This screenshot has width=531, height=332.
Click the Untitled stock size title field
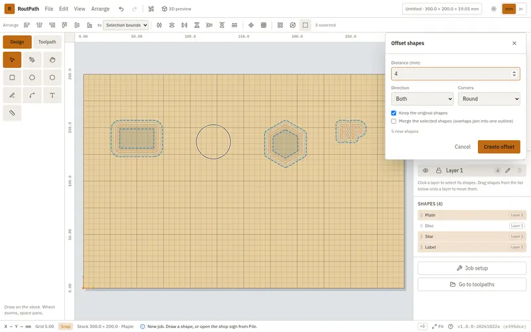[442, 9]
